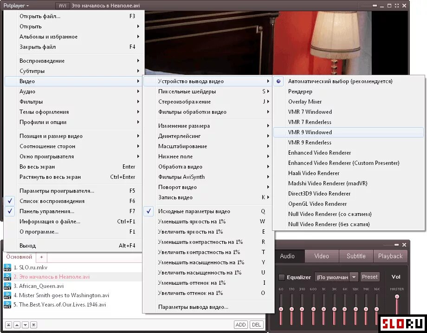Switch to Playback tab in control panel
The width and height of the screenshot is (427, 333).
[390, 256]
